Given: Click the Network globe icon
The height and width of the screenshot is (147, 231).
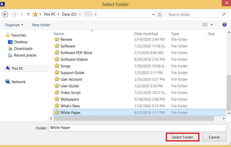Looking at the screenshot, I should click(x=8, y=82).
